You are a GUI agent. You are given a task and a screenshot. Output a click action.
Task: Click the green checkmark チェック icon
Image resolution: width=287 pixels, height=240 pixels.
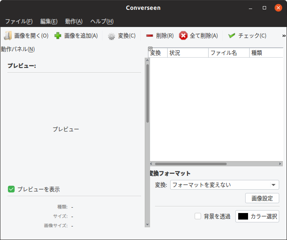coord(232,36)
